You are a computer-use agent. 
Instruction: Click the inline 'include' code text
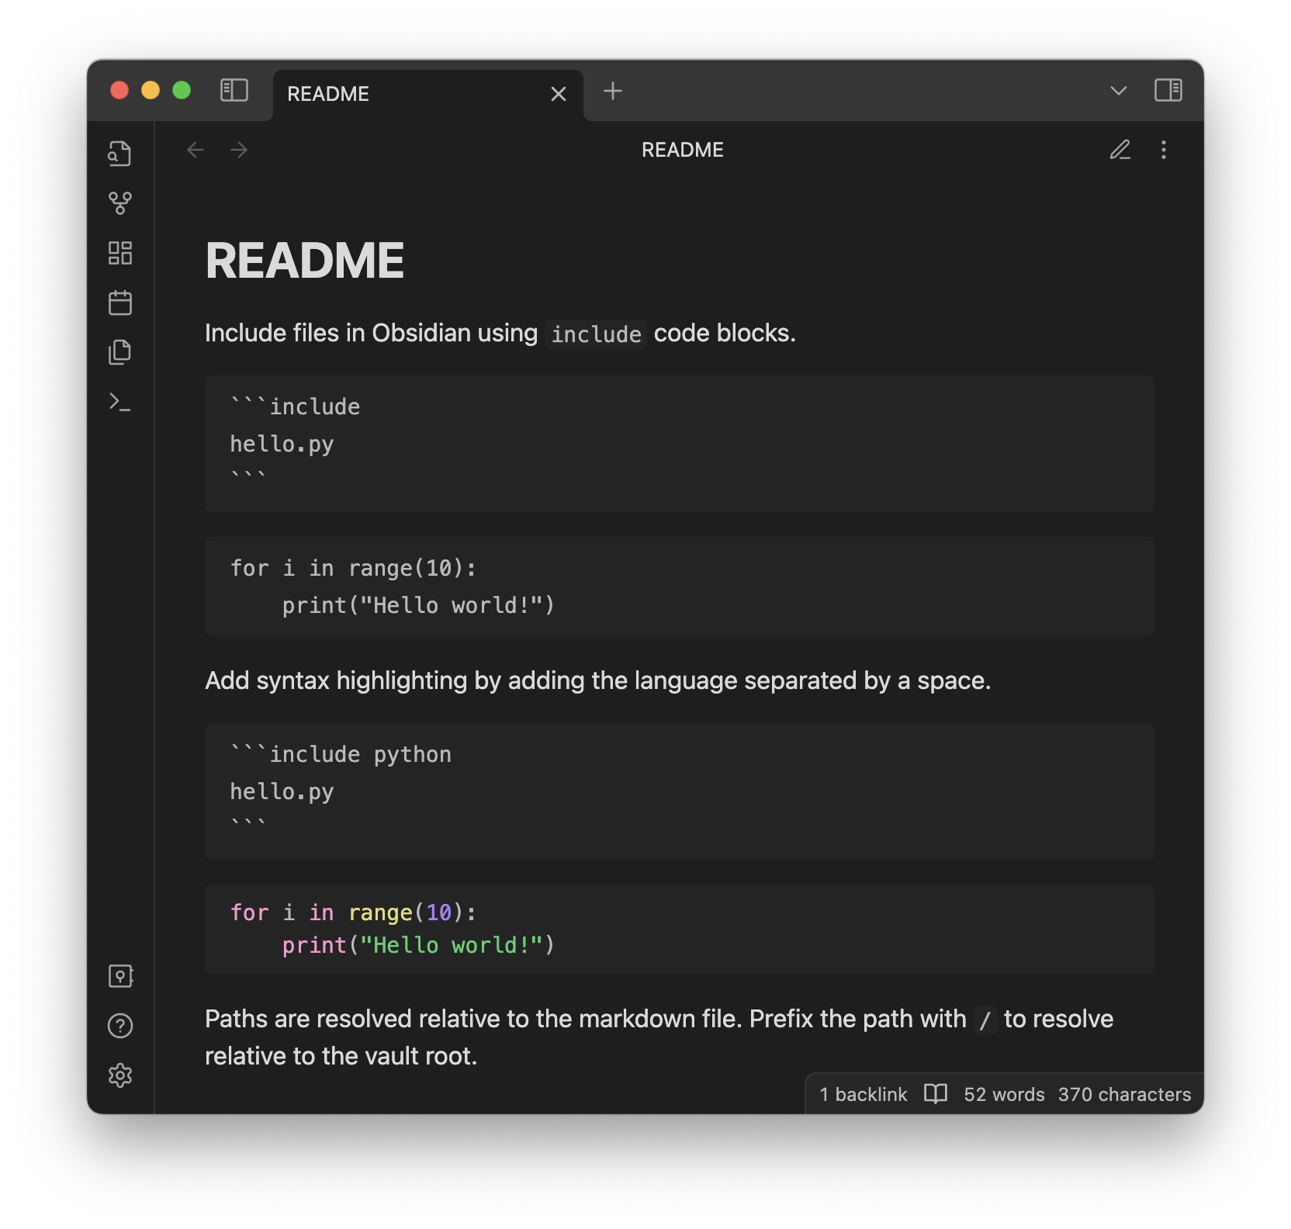[596, 334]
